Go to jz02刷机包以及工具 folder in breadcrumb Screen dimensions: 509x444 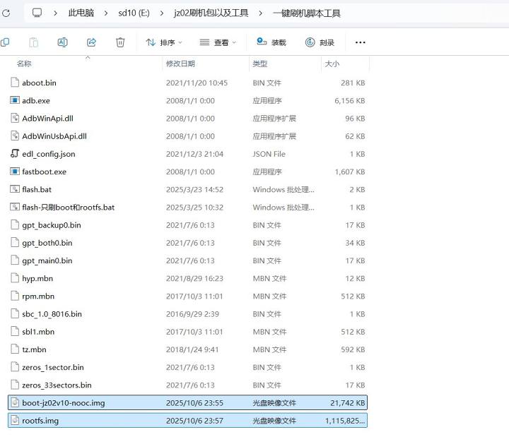pos(211,13)
